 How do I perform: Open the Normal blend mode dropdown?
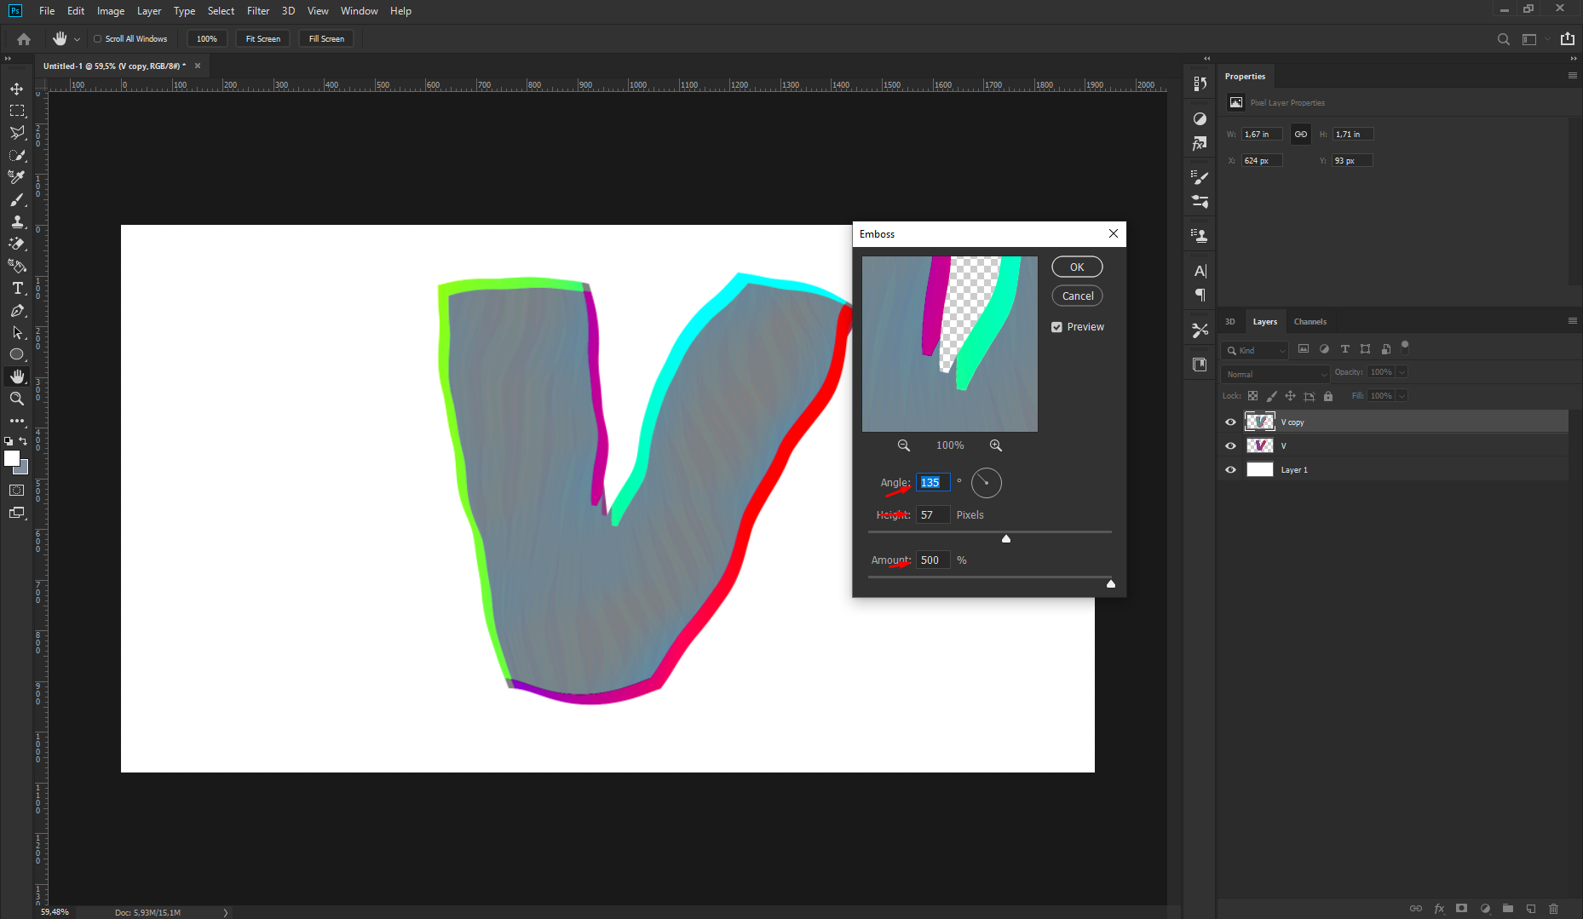coord(1275,374)
